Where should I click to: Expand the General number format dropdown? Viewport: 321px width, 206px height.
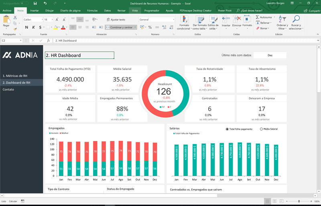tap(173, 20)
